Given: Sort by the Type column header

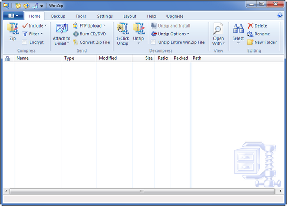Looking at the screenshot, I should click(79, 58).
